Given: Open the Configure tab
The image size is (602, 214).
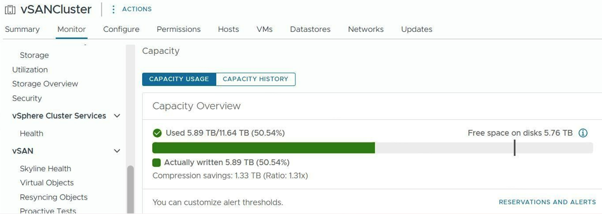Looking at the screenshot, I should click(x=121, y=30).
